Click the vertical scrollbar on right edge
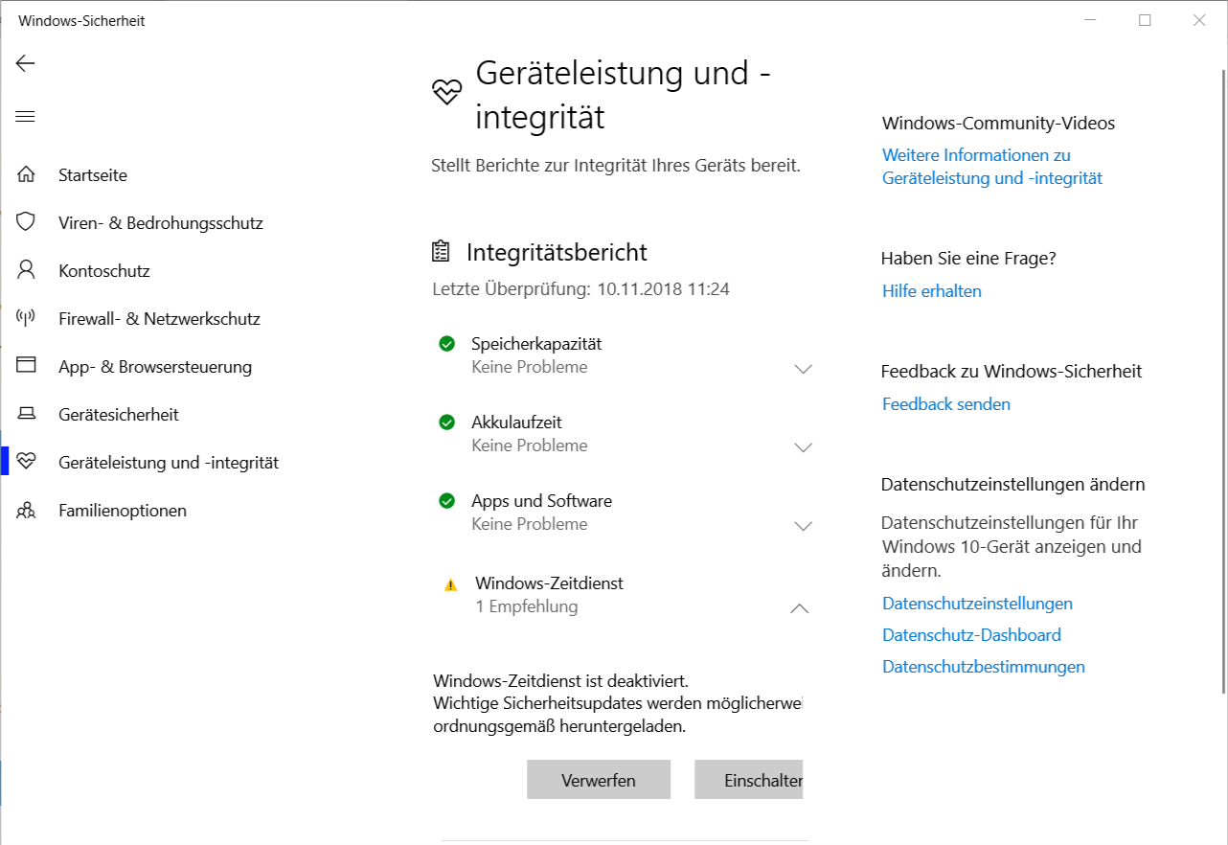1228x845 pixels. click(x=1221, y=381)
